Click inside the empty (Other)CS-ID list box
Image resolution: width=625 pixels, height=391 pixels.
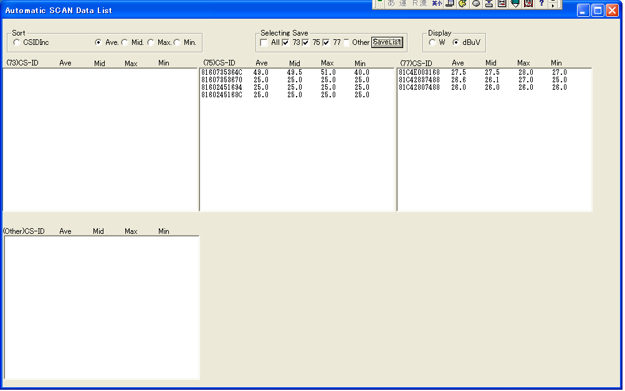coord(102,307)
